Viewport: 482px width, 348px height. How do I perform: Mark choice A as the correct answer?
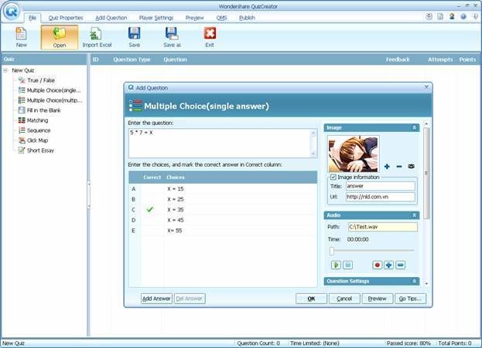coord(149,188)
